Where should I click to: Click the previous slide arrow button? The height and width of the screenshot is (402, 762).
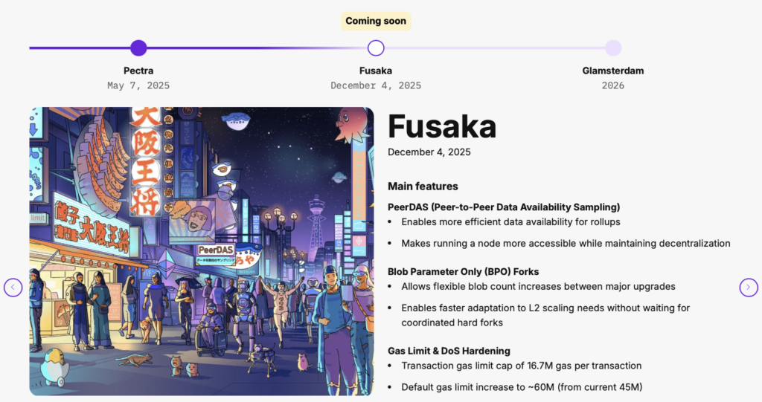click(13, 288)
